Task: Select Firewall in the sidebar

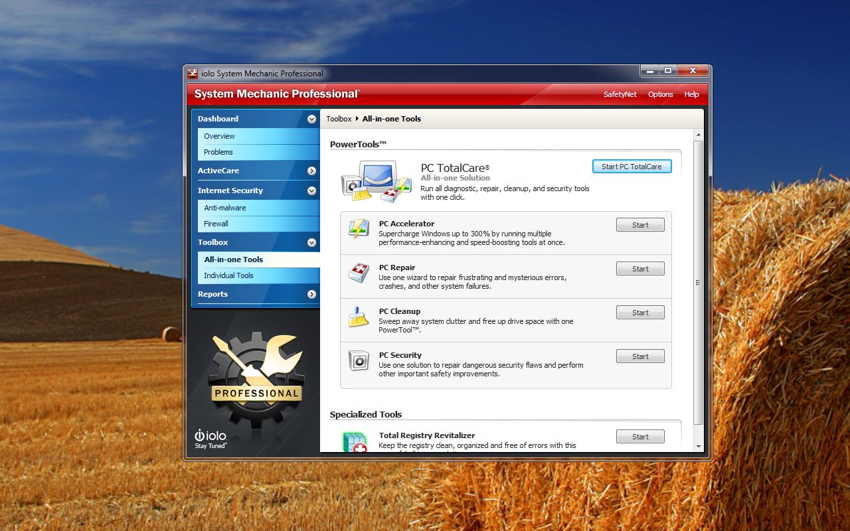Action: [259, 224]
